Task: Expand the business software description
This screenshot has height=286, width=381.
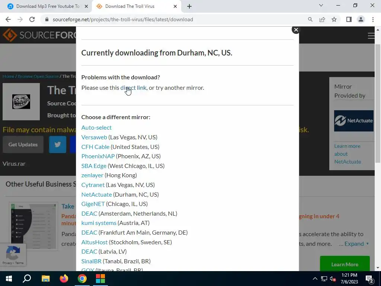Action: 357,244
